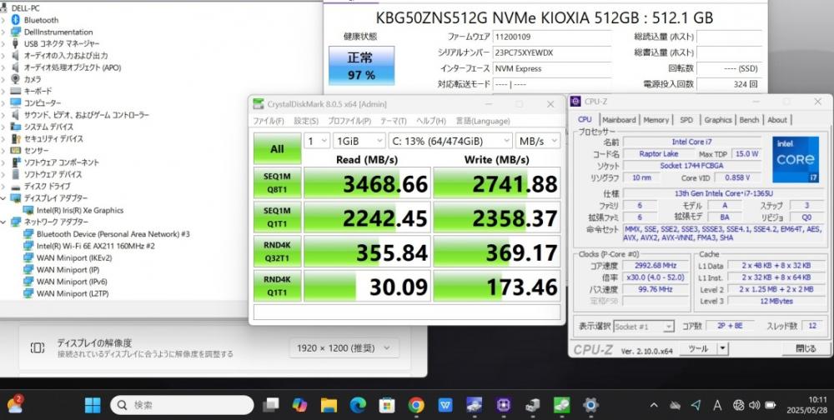
Task: Click the 正常 97% health status box
Action: (362, 65)
